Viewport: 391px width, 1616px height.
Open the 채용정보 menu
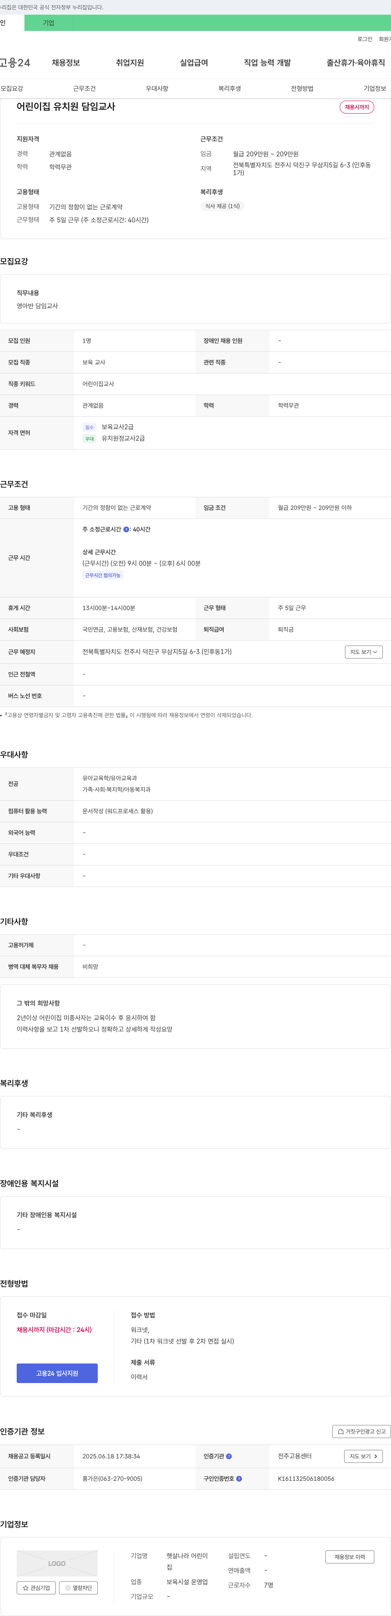(66, 63)
